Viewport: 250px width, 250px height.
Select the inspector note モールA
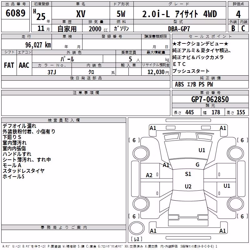(x=12, y=165)
